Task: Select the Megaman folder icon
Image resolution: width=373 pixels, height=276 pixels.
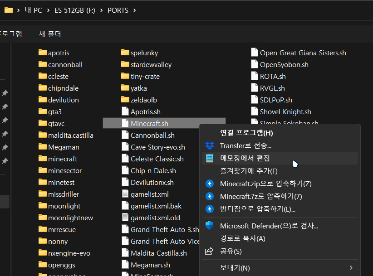Action: click(43, 147)
